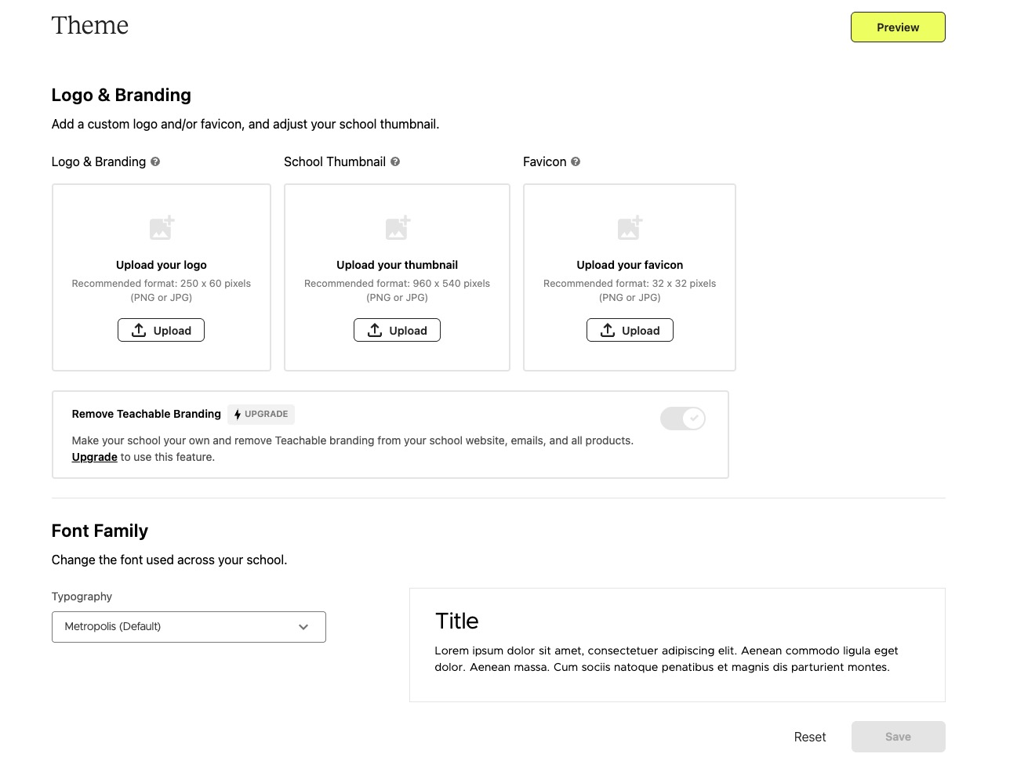Click Reset to revert theme changes
1017x761 pixels.
point(810,737)
